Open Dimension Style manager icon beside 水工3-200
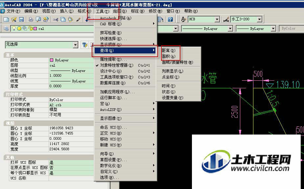Viewport: 304px width, 189px height. [226, 19]
